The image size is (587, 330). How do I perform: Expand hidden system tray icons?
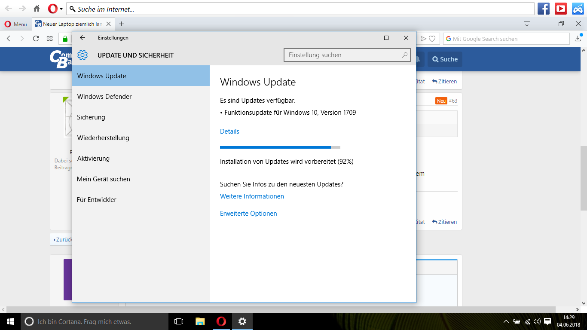506,321
